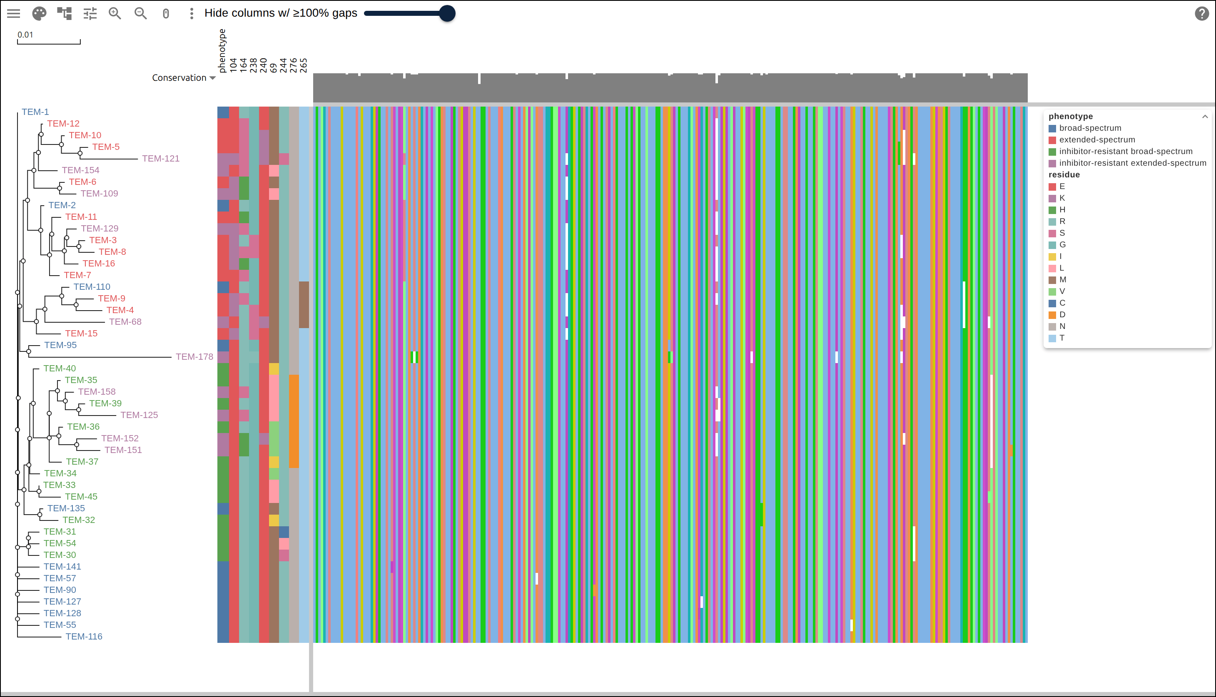Click the branch node circle before TEM-5

(80, 153)
